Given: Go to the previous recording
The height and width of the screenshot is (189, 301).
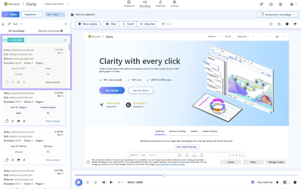Looking at the screenshot, I should pos(103,182).
